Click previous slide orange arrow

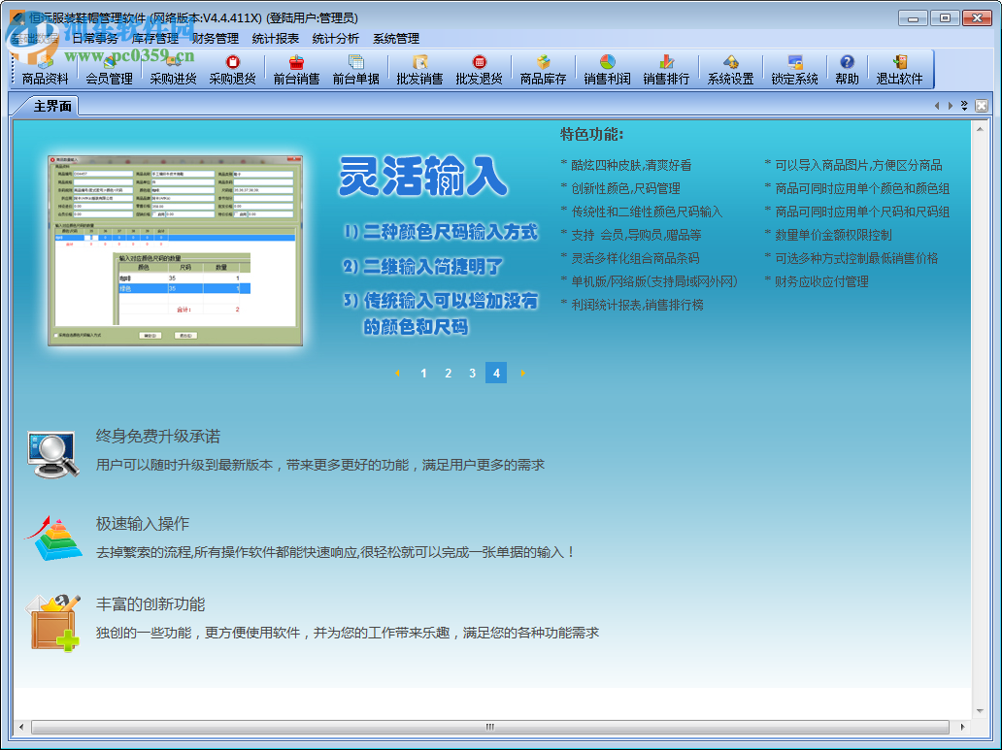[397, 374]
